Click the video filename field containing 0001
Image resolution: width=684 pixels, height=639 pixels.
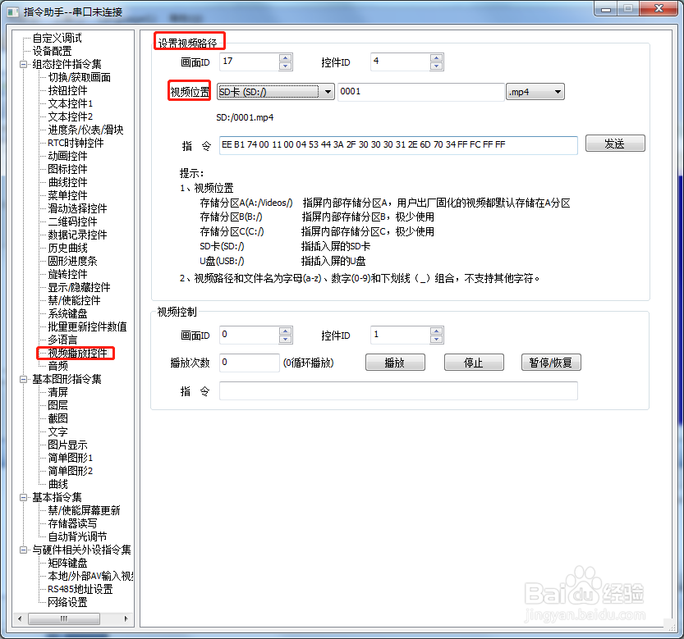coord(421,92)
